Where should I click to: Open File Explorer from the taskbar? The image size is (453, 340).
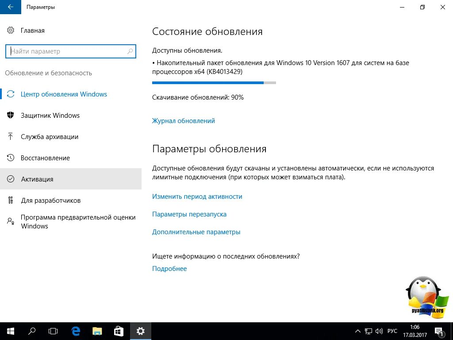(x=97, y=331)
